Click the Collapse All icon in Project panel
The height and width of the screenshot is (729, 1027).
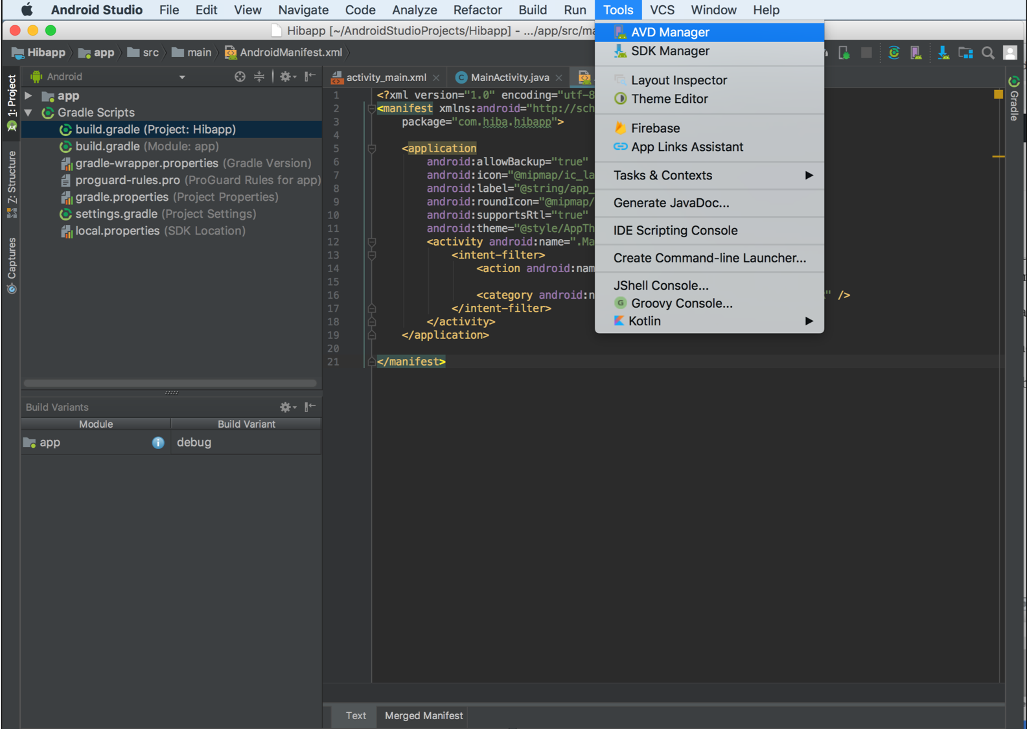[x=259, y=76]
